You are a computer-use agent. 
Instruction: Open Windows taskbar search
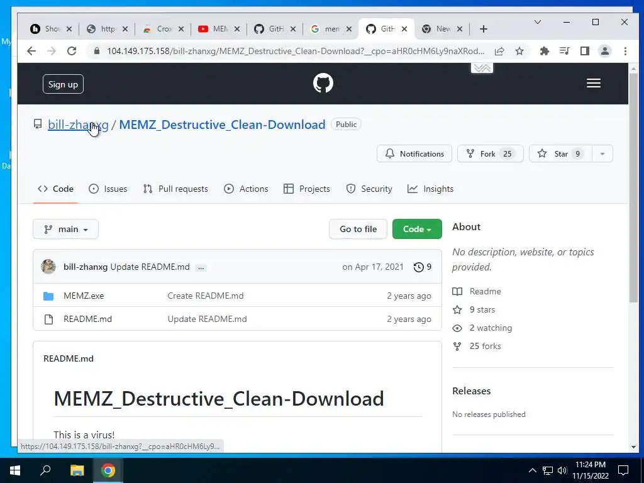(45, 470)
